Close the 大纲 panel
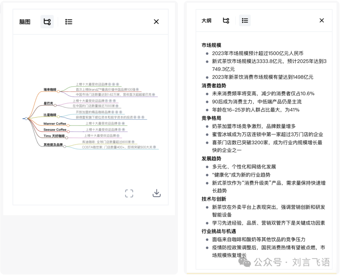The image size is (341, 276). coord(322,21)
